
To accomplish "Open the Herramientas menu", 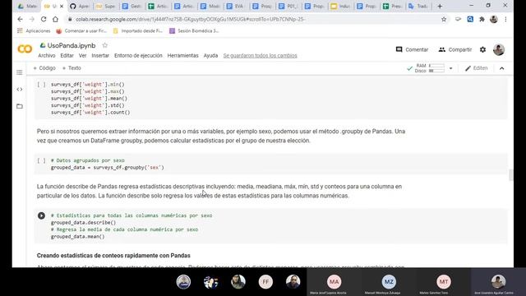I will pyautogui.click(x=182, y=56).
